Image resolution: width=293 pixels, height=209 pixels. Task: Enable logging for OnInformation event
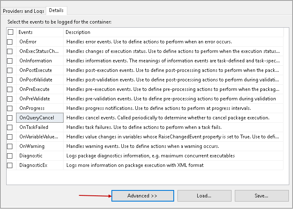pos(10,61)
